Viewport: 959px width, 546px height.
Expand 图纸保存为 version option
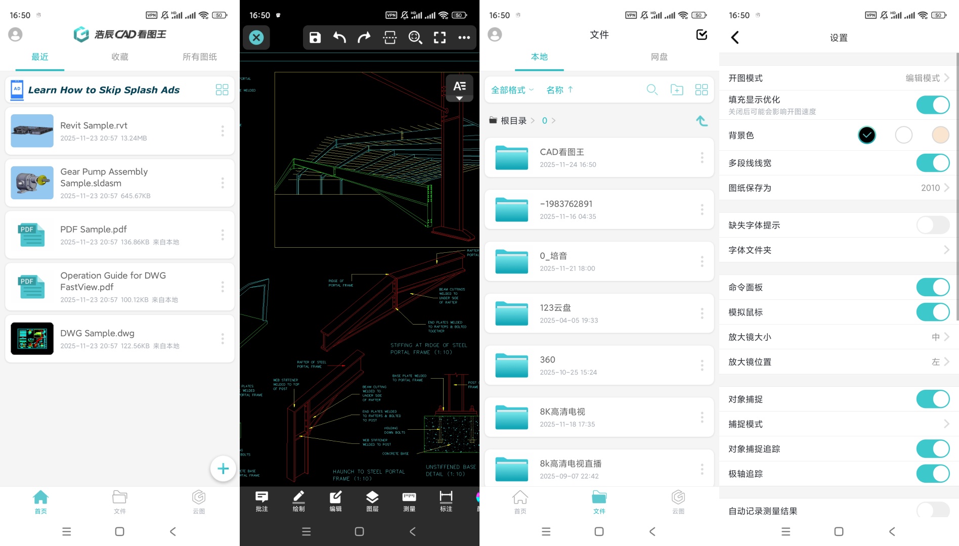click(x=839, y=188)
